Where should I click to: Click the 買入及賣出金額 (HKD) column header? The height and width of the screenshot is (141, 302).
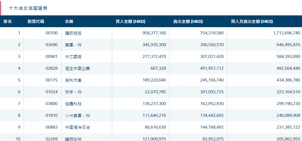[252, 22]
